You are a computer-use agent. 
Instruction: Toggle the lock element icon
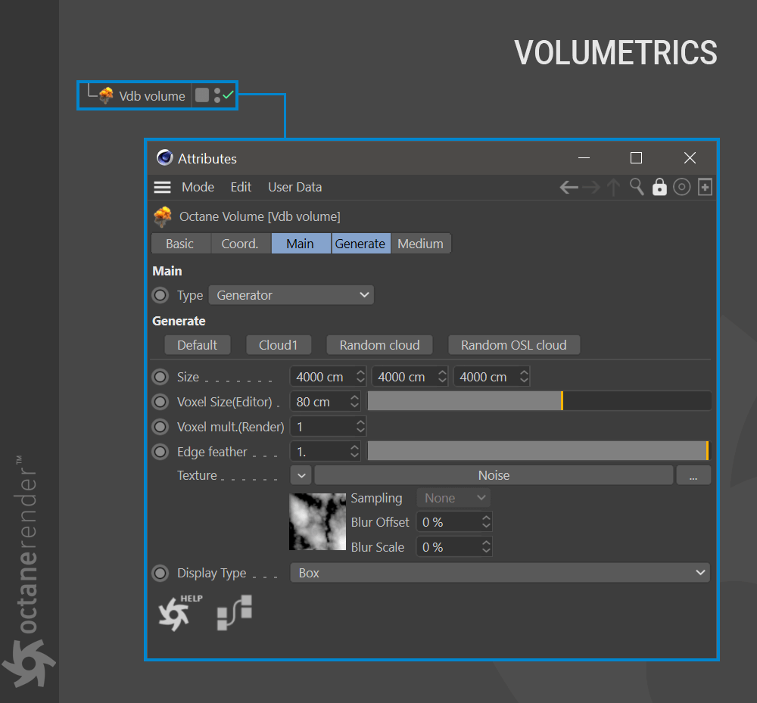pyautogui.click(x=659, y=187)
